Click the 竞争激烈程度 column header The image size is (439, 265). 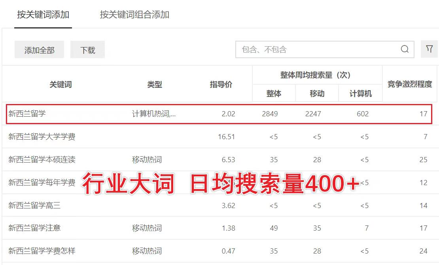pos(409,84)
